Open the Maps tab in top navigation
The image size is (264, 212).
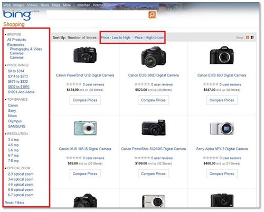click(x=56, y=5)
